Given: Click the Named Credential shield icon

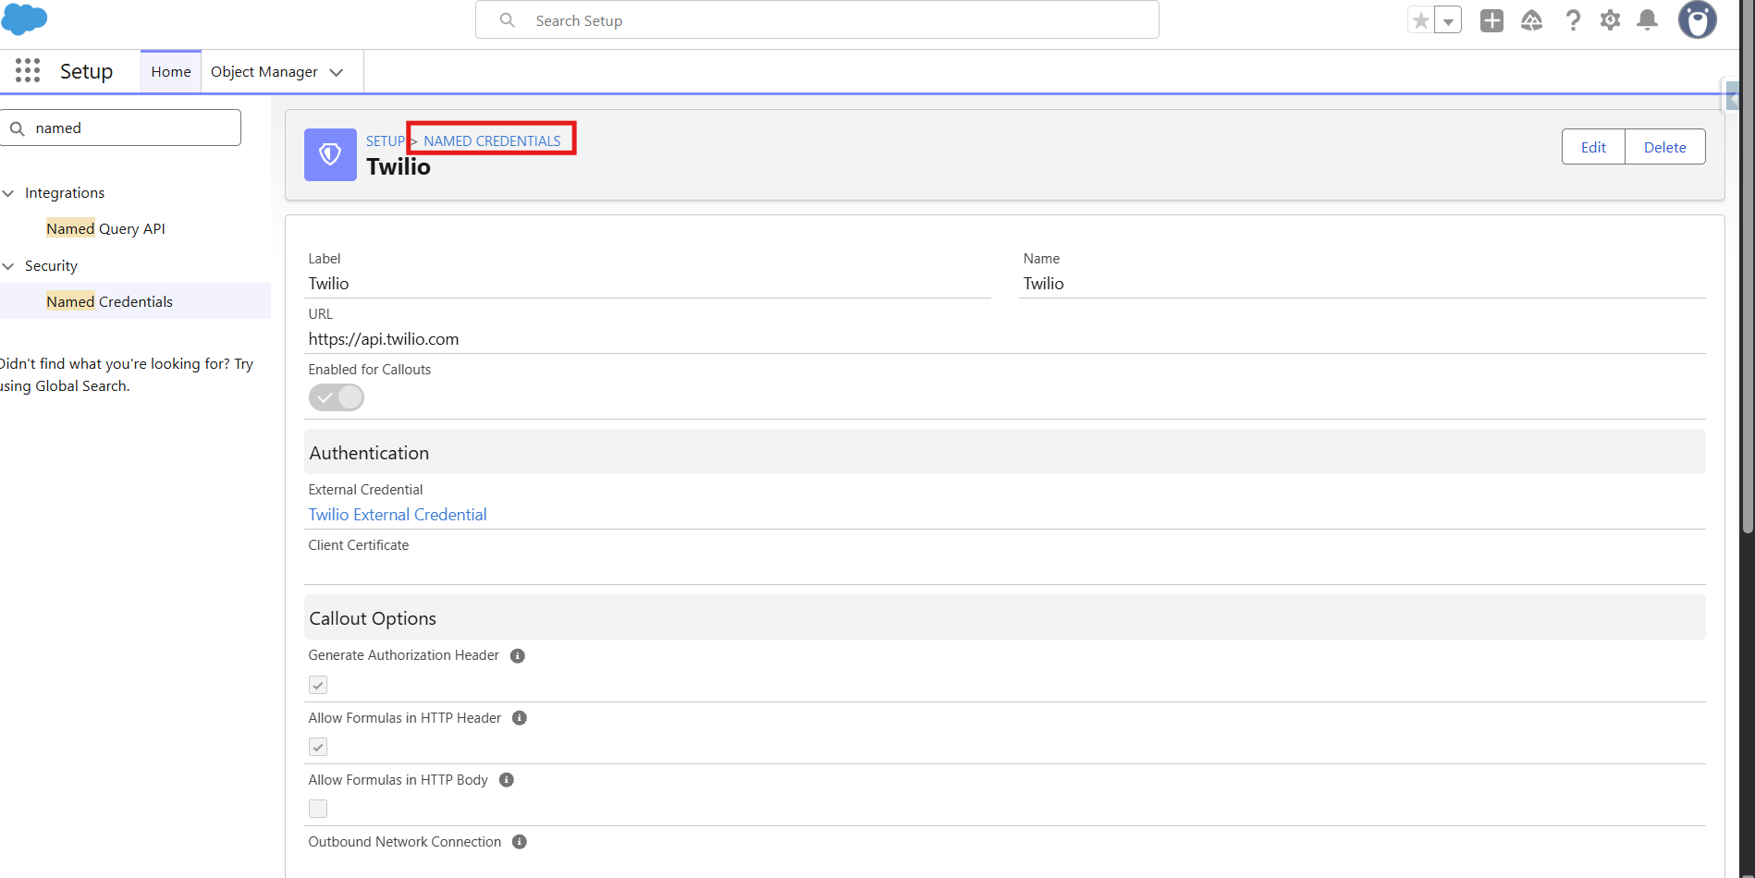Looking at the screenshot, I should [x=330, y=154].
